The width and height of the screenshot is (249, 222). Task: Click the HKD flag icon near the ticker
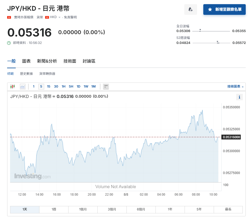point(47,17)
